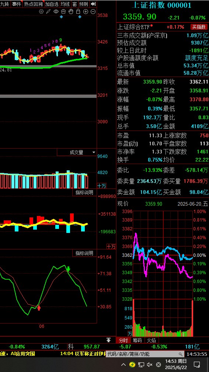Click the up-arrow expand panel icon
This screenshot has height=372, width=209.
click(x=108, y=340)
